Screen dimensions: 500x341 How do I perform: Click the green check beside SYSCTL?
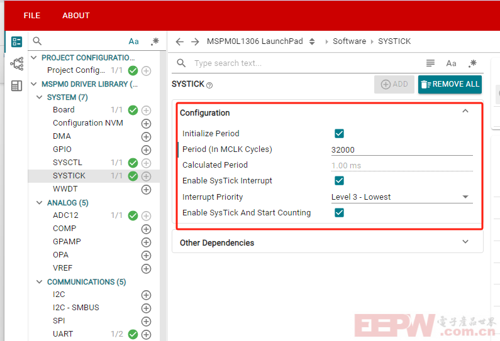tap(133, 163)
